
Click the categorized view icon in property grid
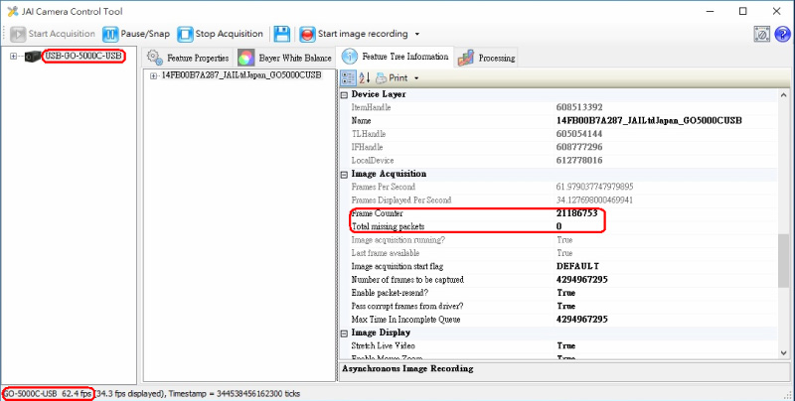(x=348, y=77)
